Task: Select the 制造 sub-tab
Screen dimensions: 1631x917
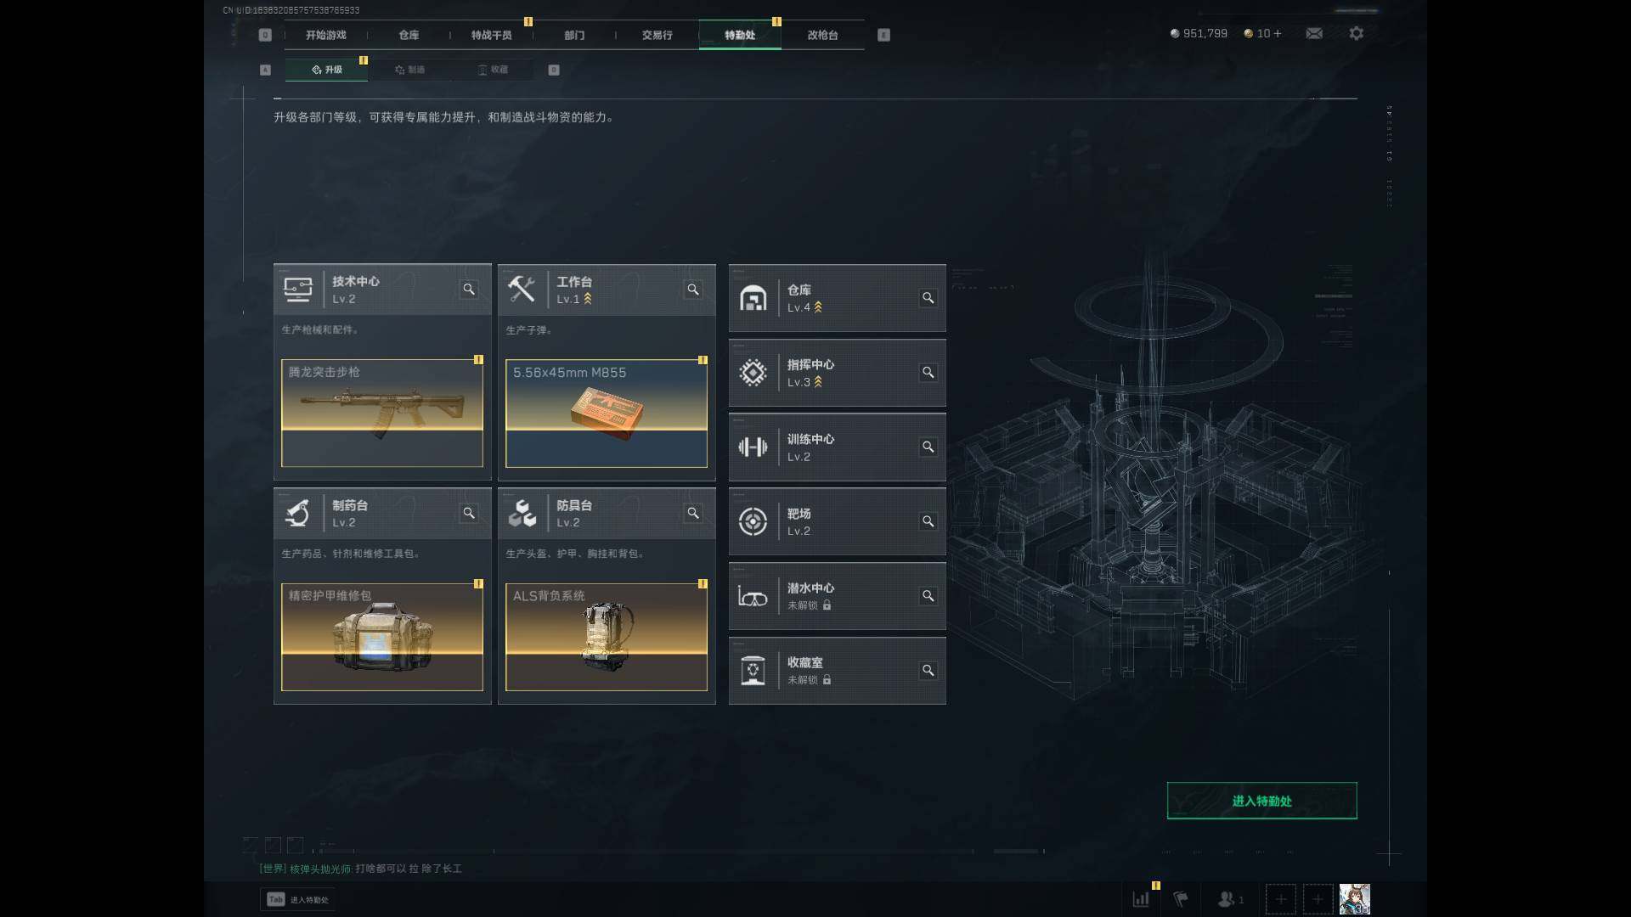Action: click(409, 70)
